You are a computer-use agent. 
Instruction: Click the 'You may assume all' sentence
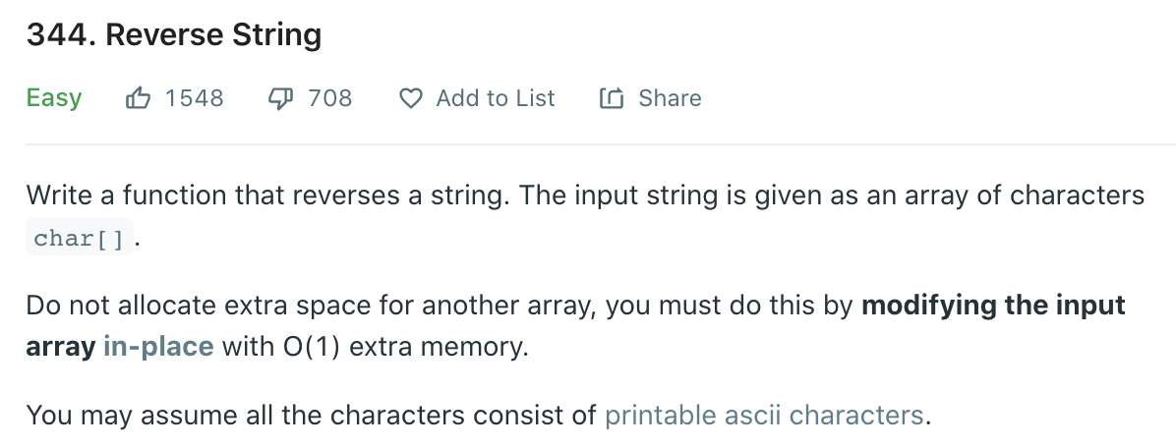pos(479,415)
